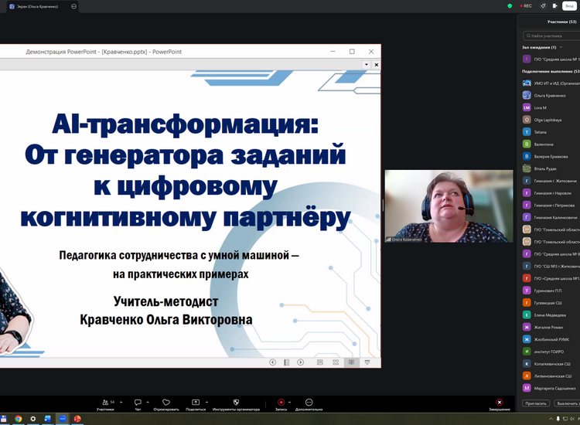Image resolution: width=580 pixels, height=425 pixels.
Task: Go to the previous slide arrow
Action: tap(273, 362)
